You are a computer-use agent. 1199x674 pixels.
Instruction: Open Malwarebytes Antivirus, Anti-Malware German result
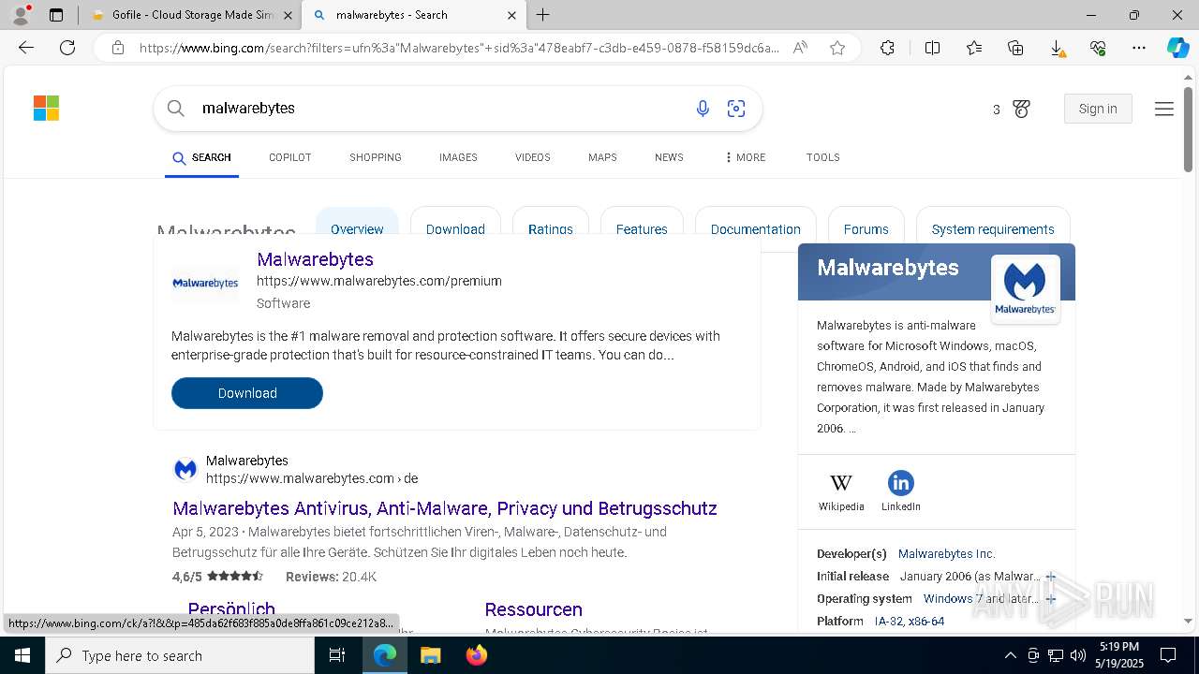(445, 508)
